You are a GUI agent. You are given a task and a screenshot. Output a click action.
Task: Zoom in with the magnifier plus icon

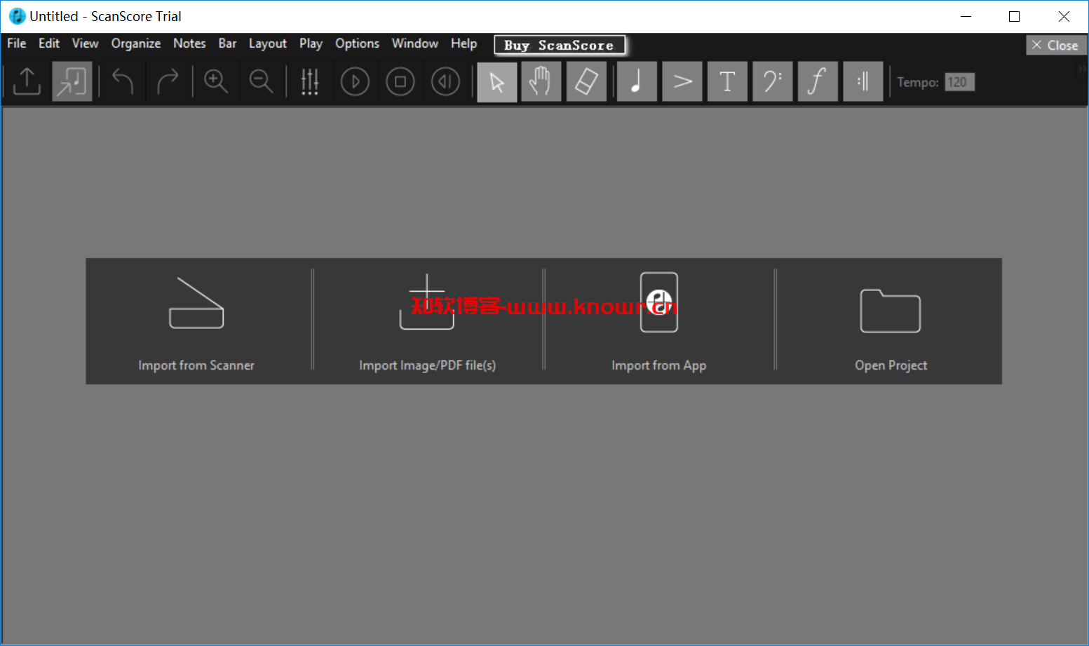[x=216, y=82]
